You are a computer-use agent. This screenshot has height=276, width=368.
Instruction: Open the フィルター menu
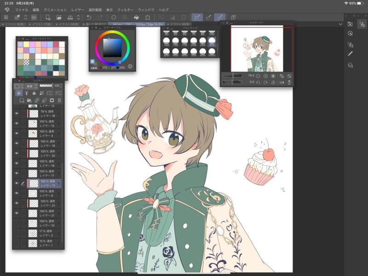coord(125,10)
